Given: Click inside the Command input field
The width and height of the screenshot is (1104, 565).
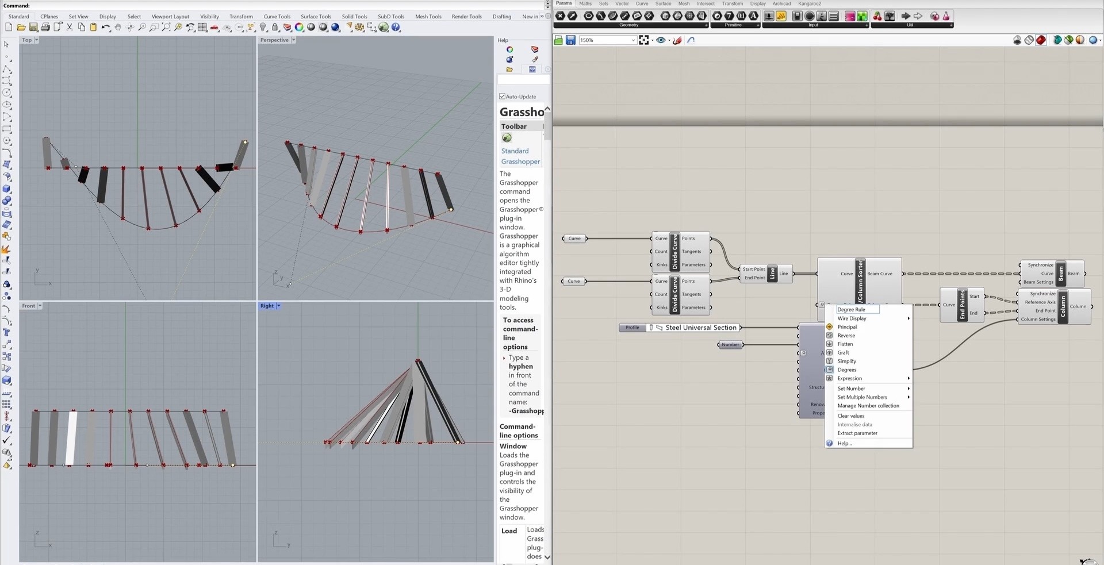Looking at the screenshot, I should (x=115, y=5).
